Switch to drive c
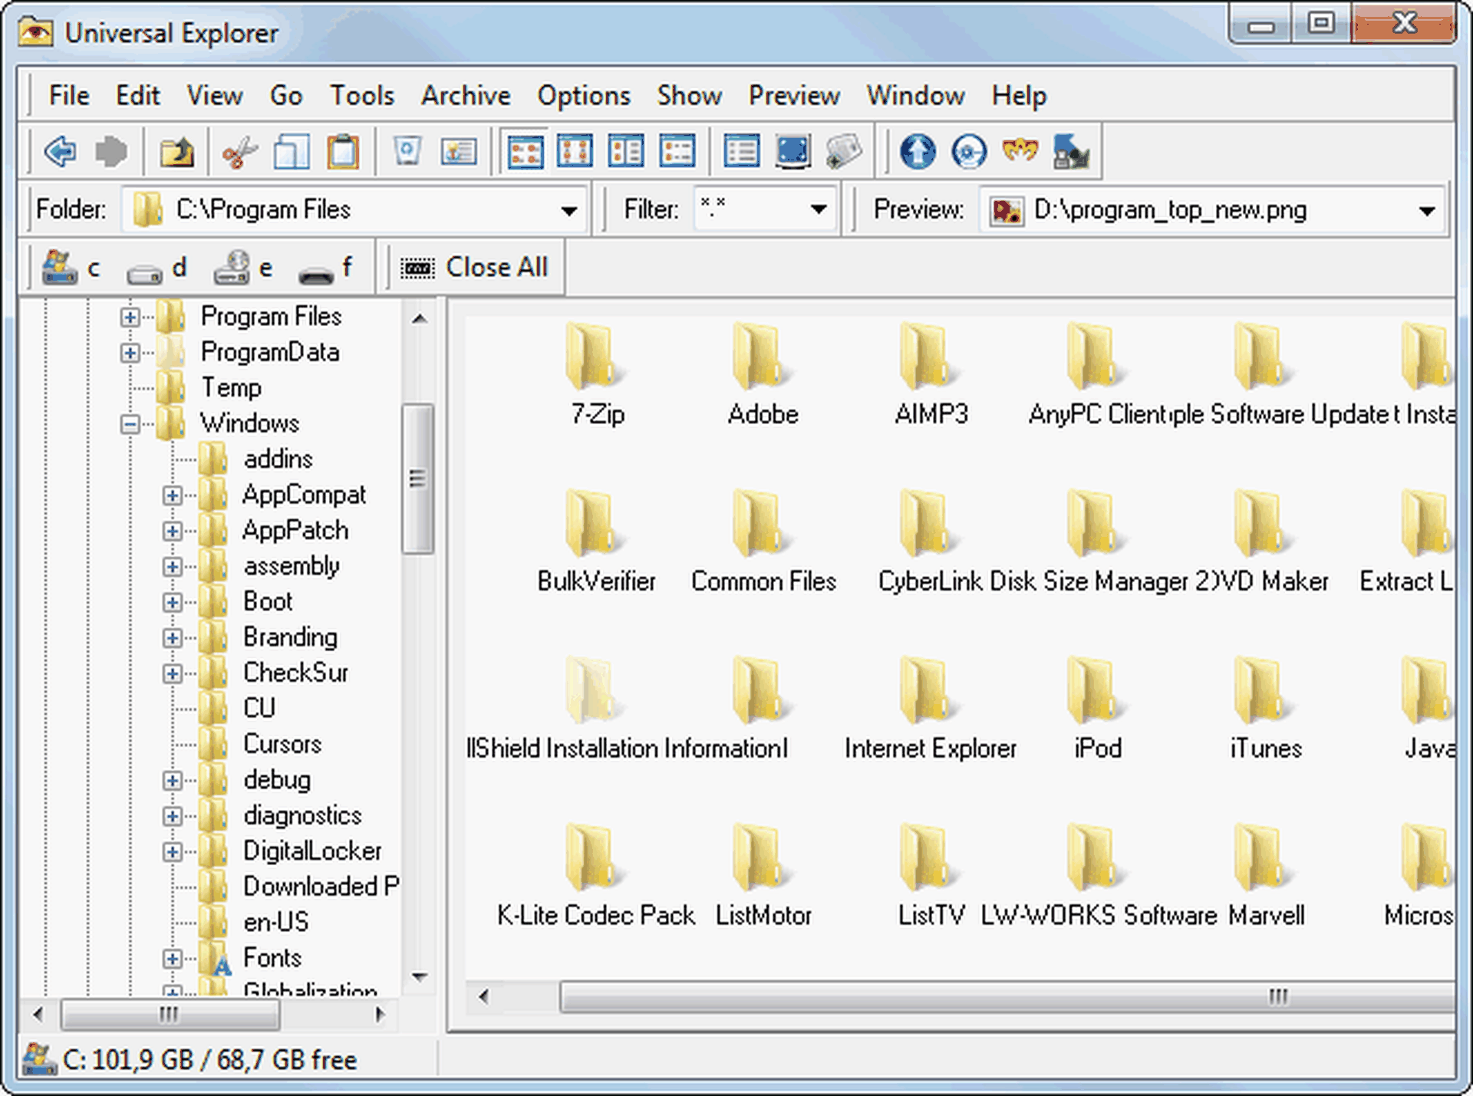This screenshot has height=1096, width=1473. tap(73, 267)
